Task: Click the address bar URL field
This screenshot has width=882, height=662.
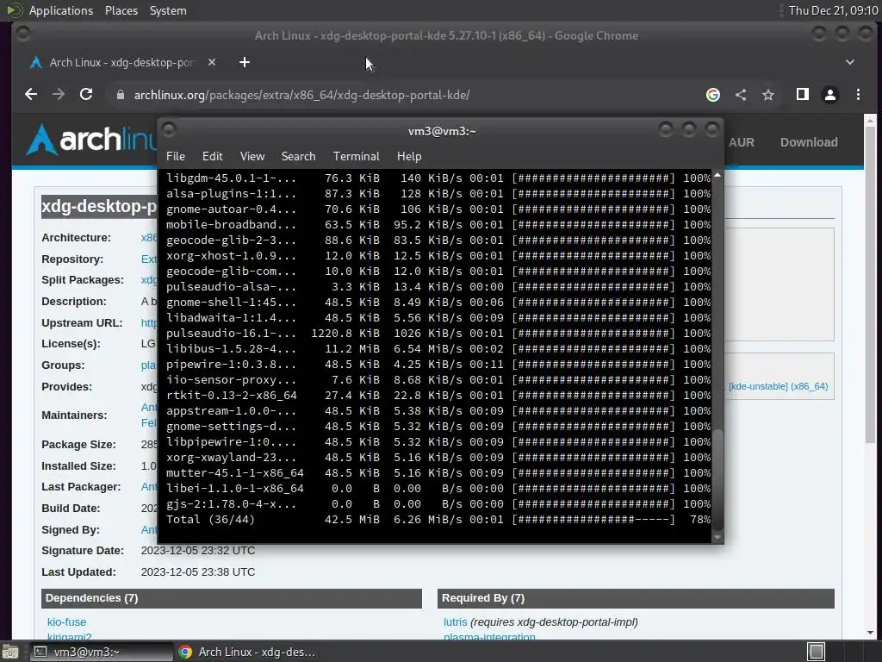Action: click(301, 95)
